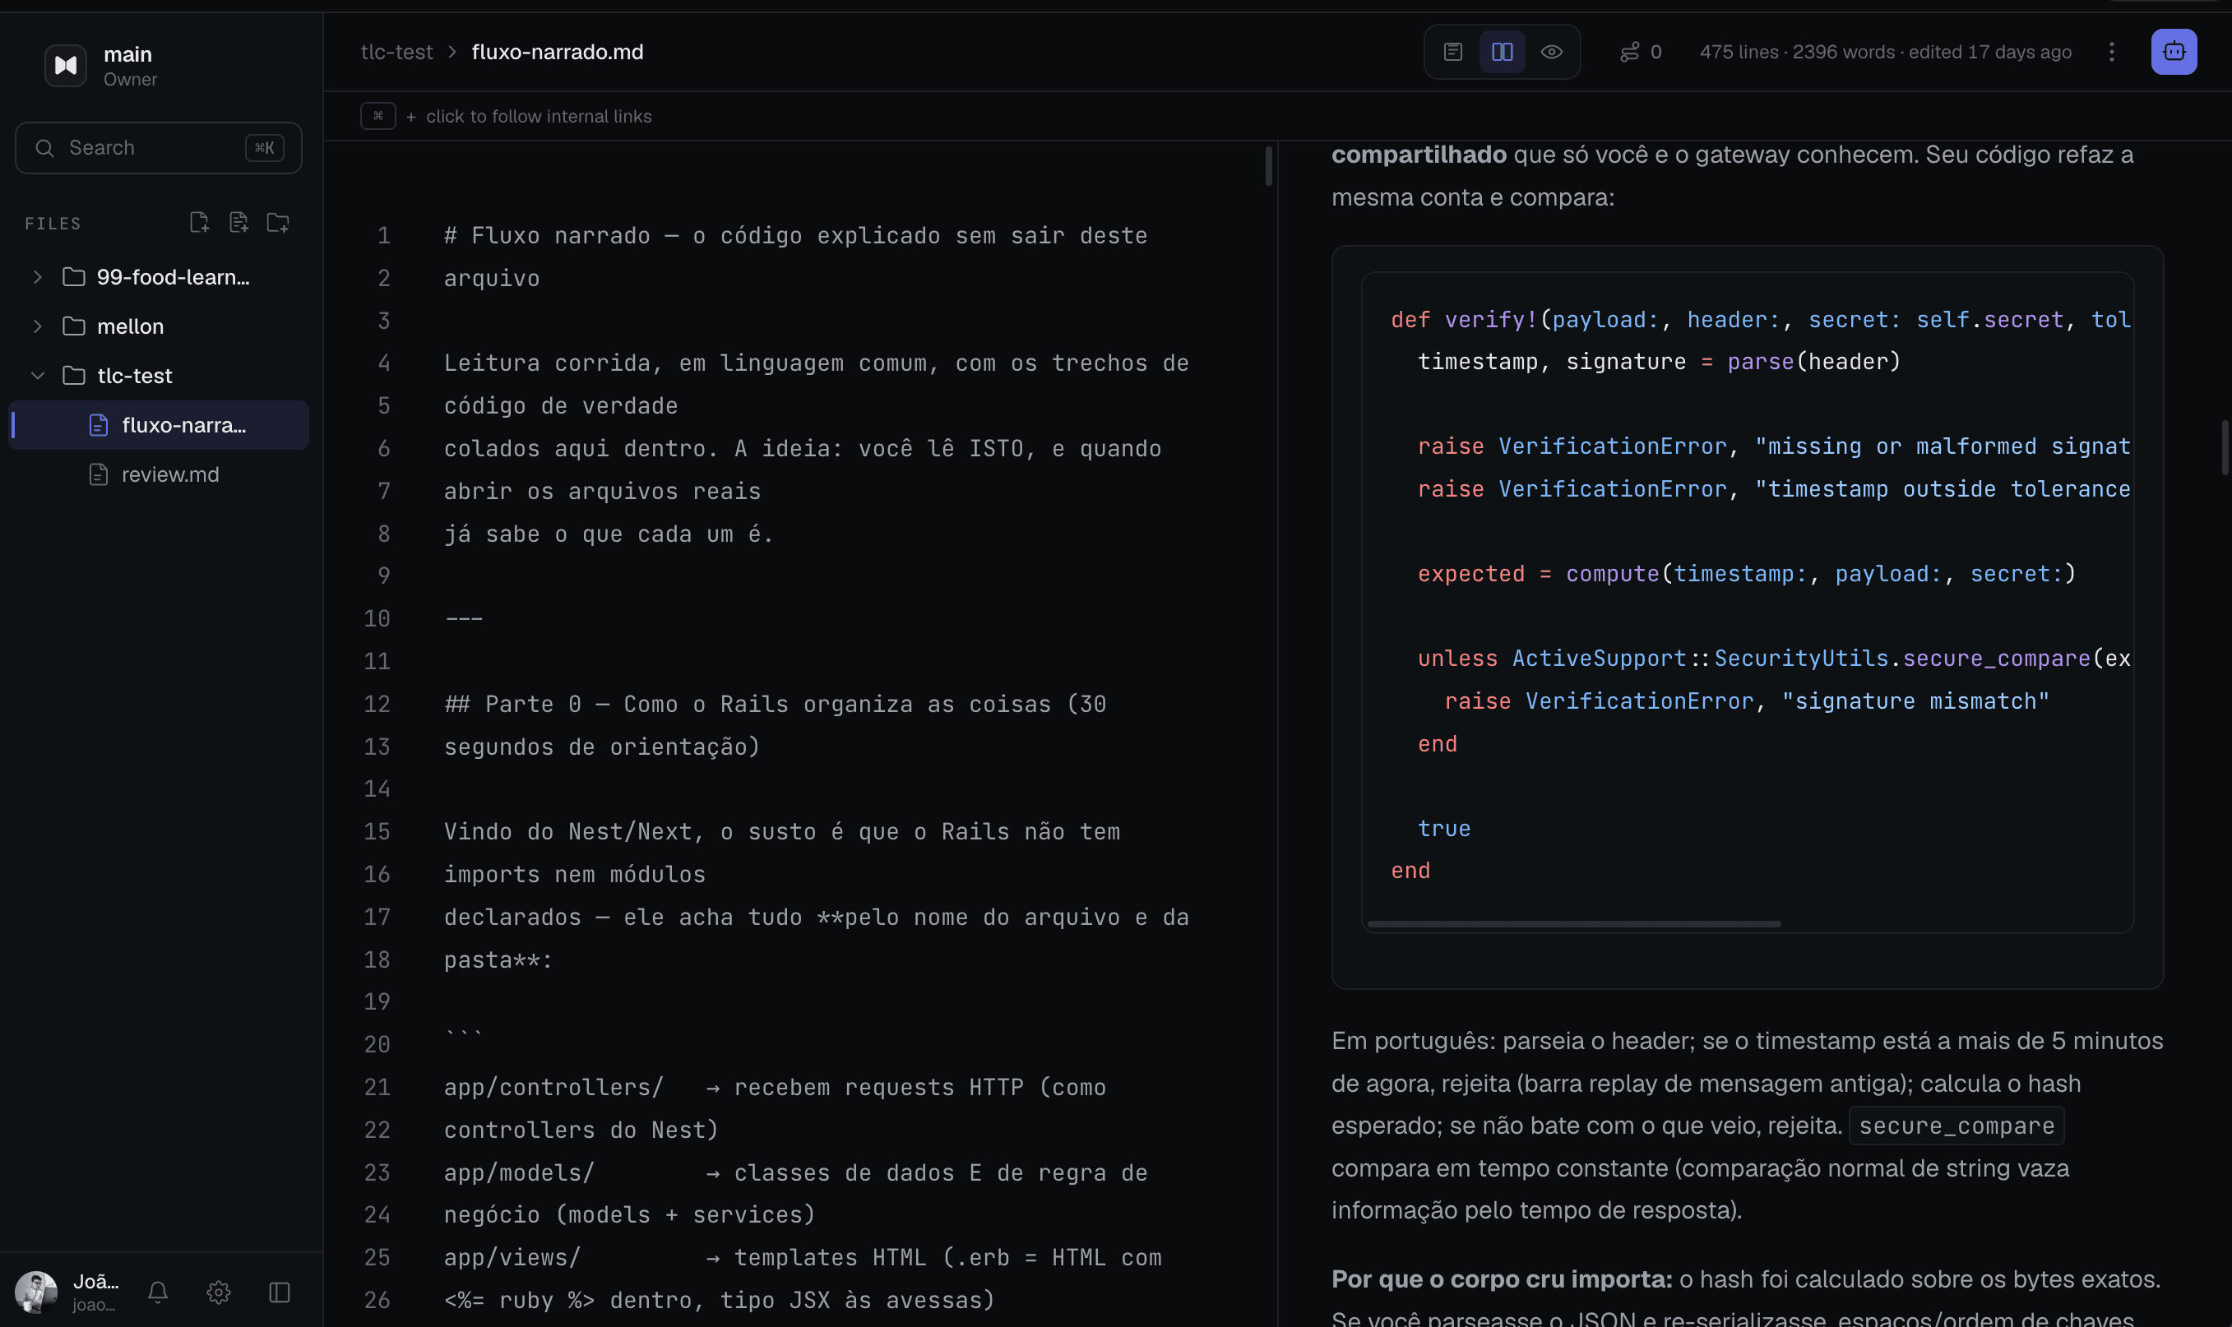
Task: Click editor line 1 heading text
Action: [795, 236]
